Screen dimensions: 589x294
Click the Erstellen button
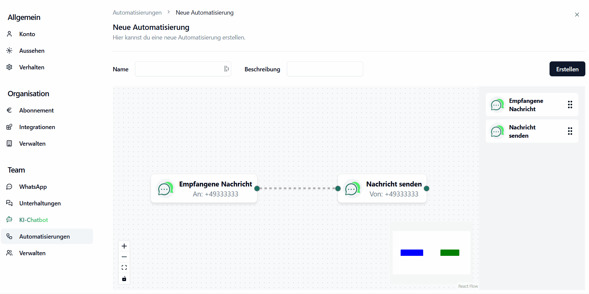(x=567, y=69)
